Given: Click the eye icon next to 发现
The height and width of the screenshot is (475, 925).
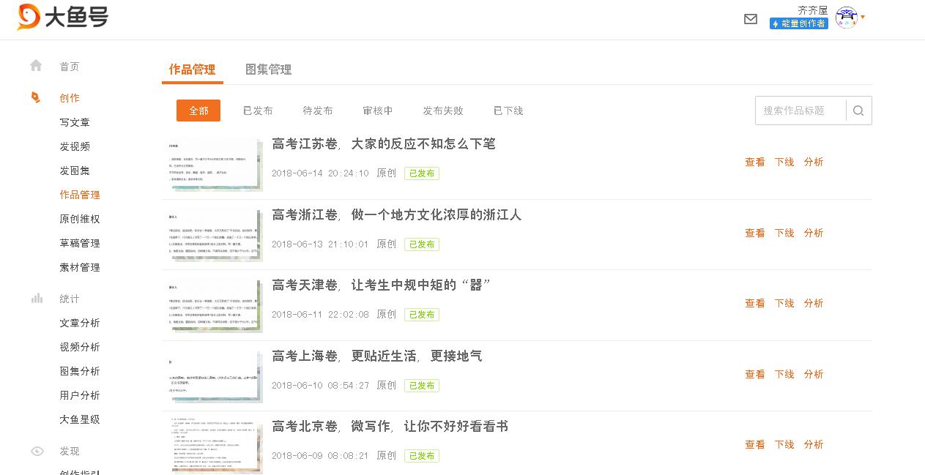Looking at the screenshot, I should [x=36, y=450].
